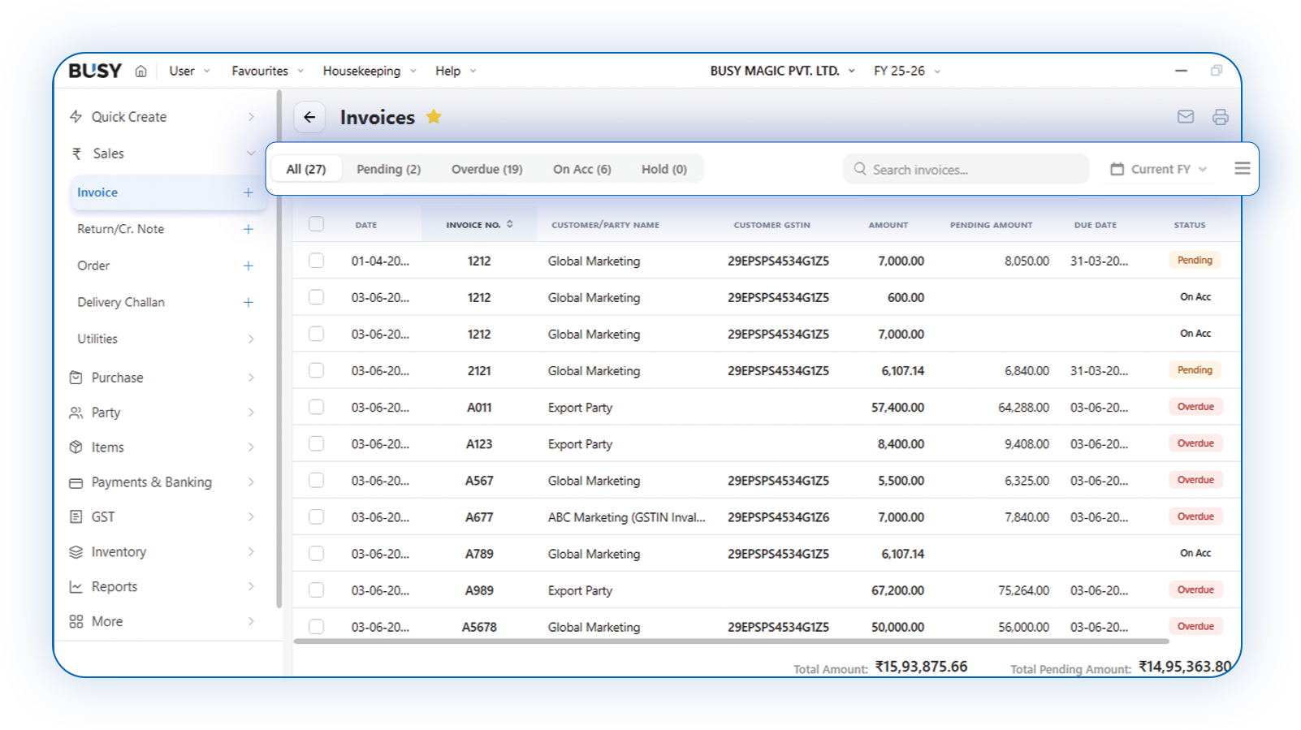Click the Inventory layers icon
Image resolution: width=1301 pixels, height=730 pixels.
(76, 552)
